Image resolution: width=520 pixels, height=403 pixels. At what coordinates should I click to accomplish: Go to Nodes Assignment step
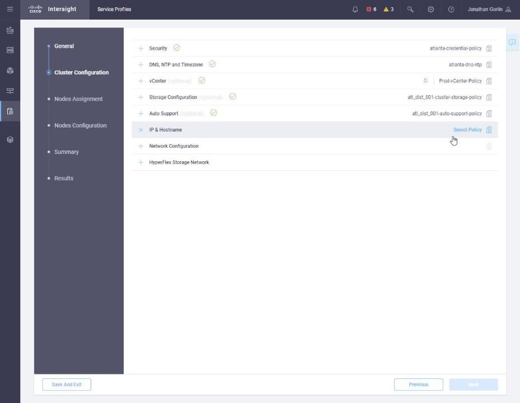[x=78, y=99]
